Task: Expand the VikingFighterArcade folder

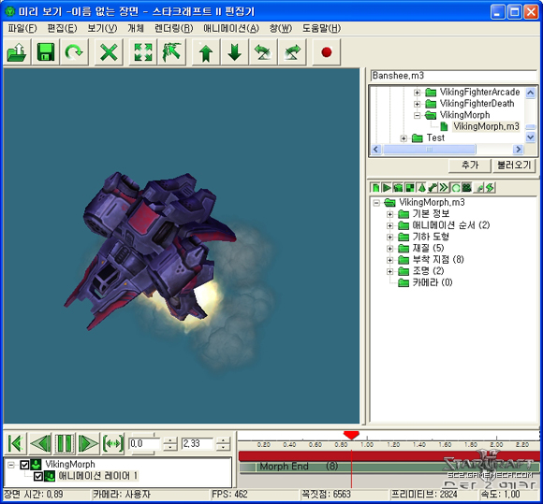Action: [418, 93]
